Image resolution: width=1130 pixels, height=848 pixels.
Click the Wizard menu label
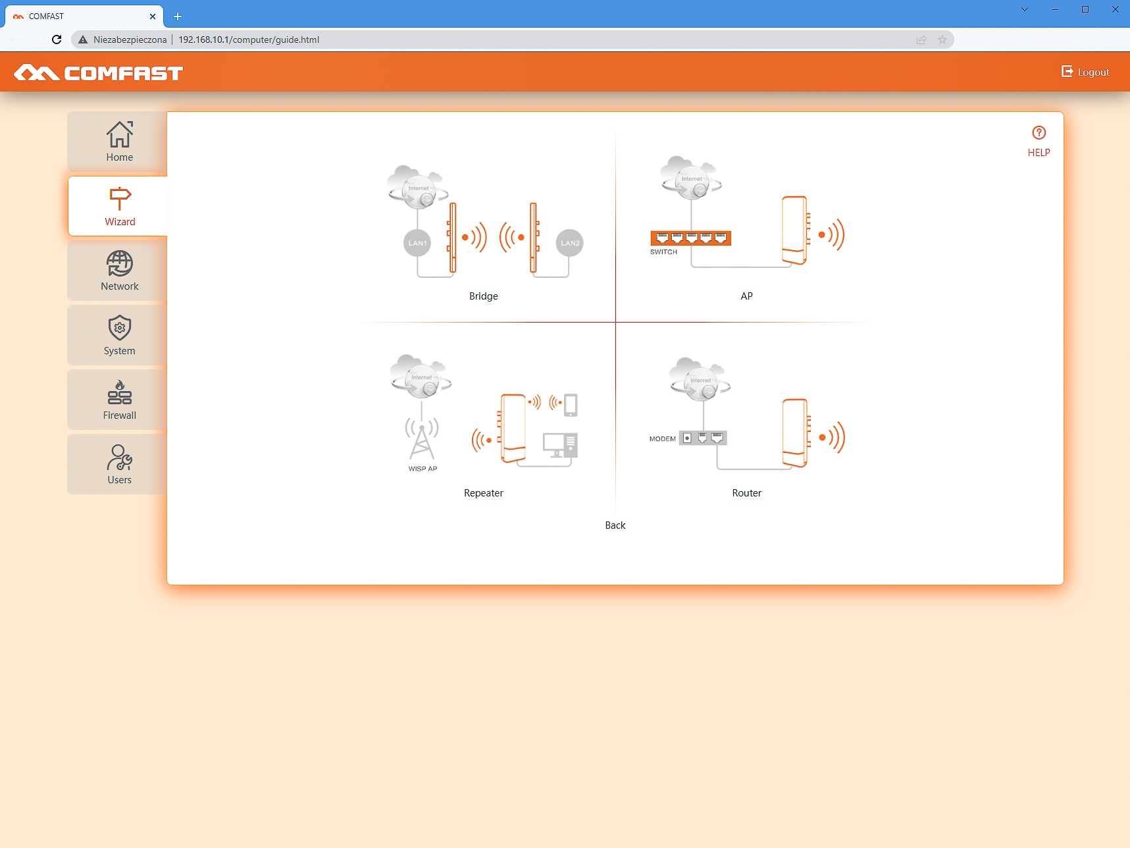(x=120, y=222)
